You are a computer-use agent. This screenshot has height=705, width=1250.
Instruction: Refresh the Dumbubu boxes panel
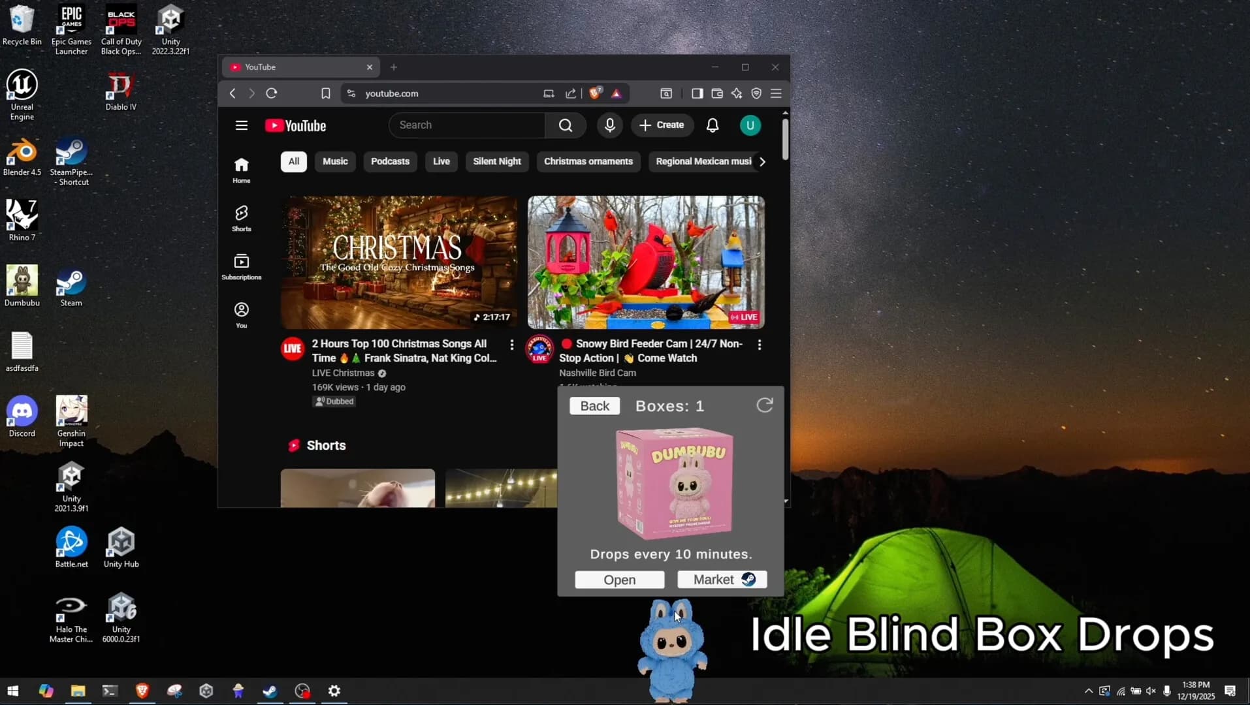click(x=765, y=405)
